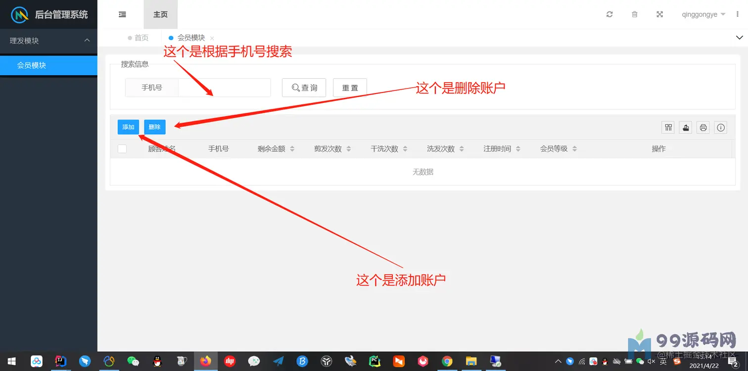Sort by 剪发次数 column arrows

(x=348, y=149)
